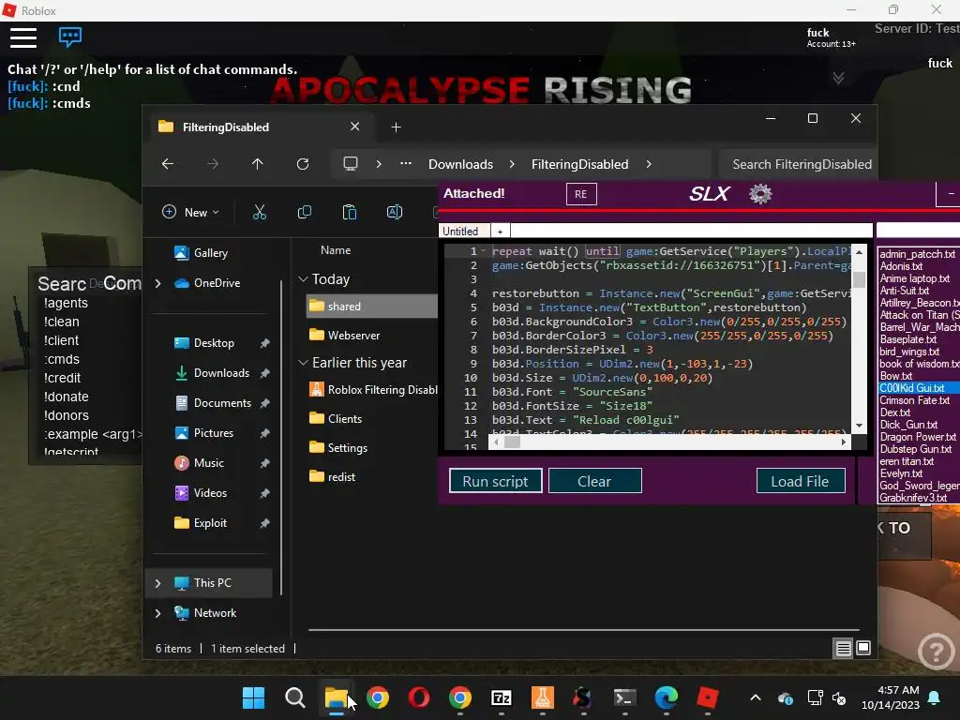
Task: Switch to details view layout
Action: 843,648
